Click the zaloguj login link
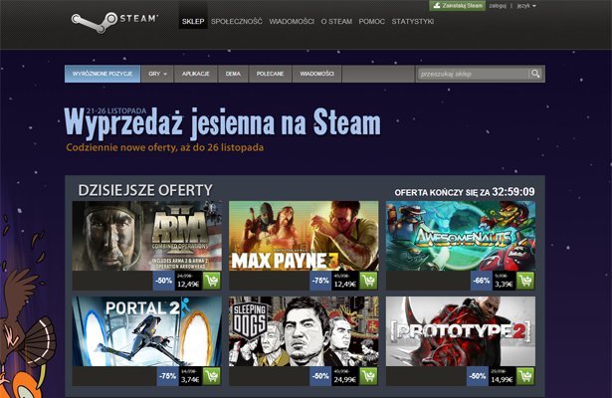Image resolution: width=612 pixels, height=398 pixels. click(498, 6)
